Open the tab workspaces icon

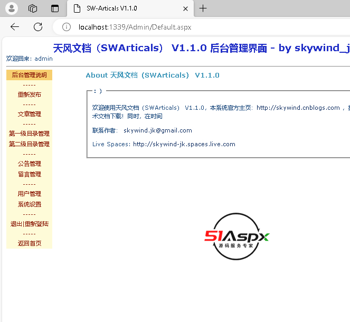[x=33, y=8]
